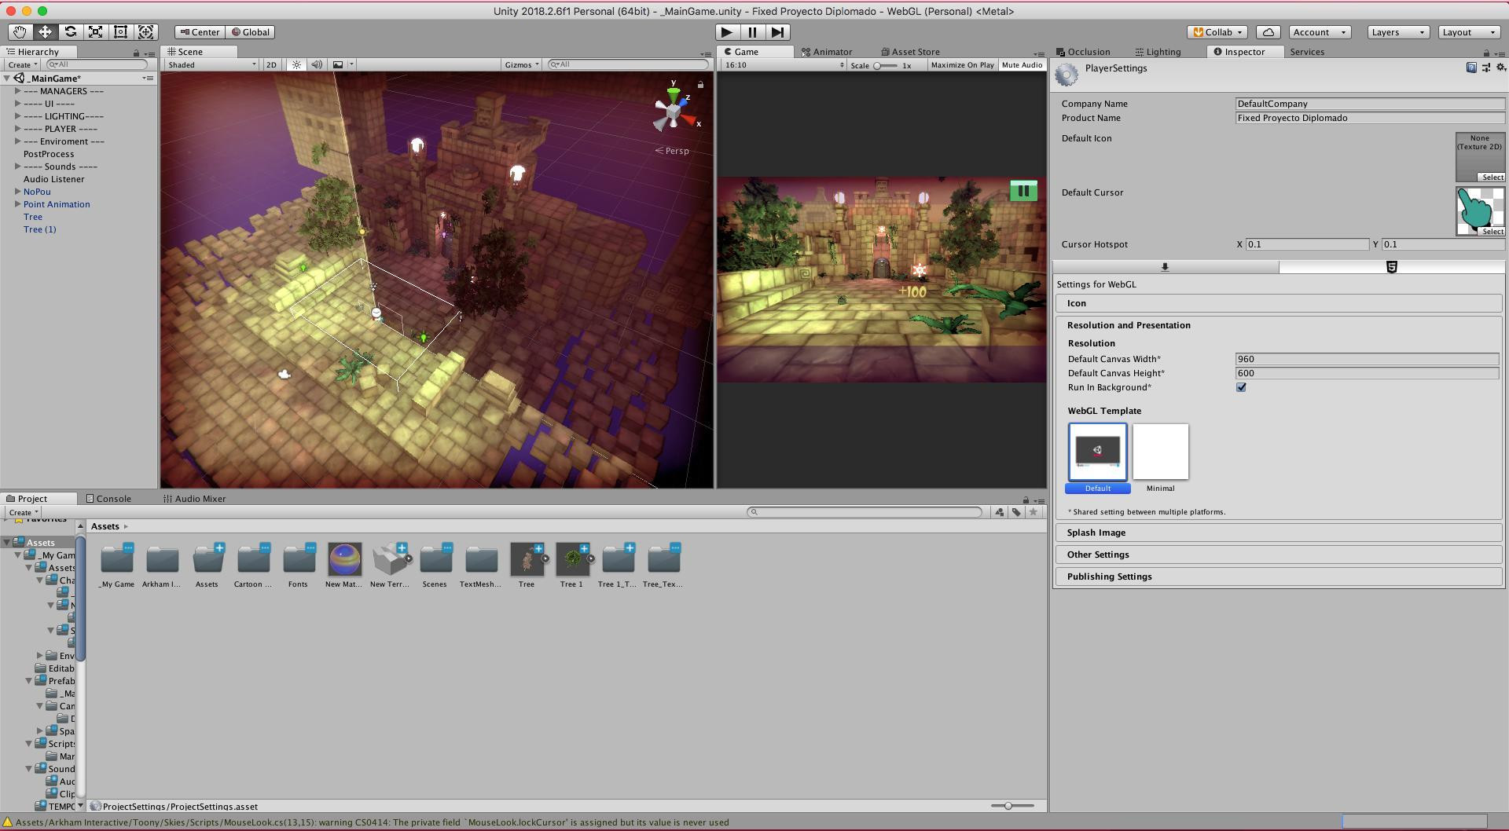Select the Scale tool icon

(95, 32)
